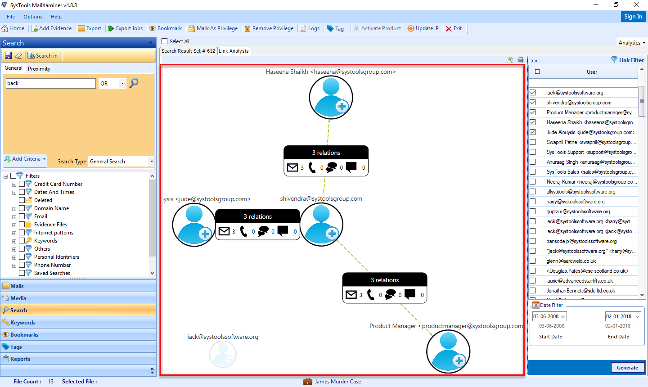
Task: Click the Bookmark eye icon
Action: pos(153,28)
